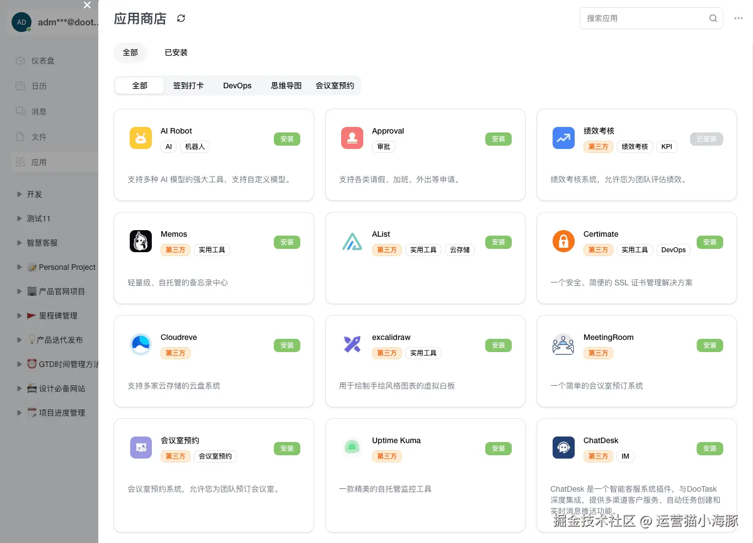
Task: Select the 签到打卡 category tab
Action: coord(188,86)
